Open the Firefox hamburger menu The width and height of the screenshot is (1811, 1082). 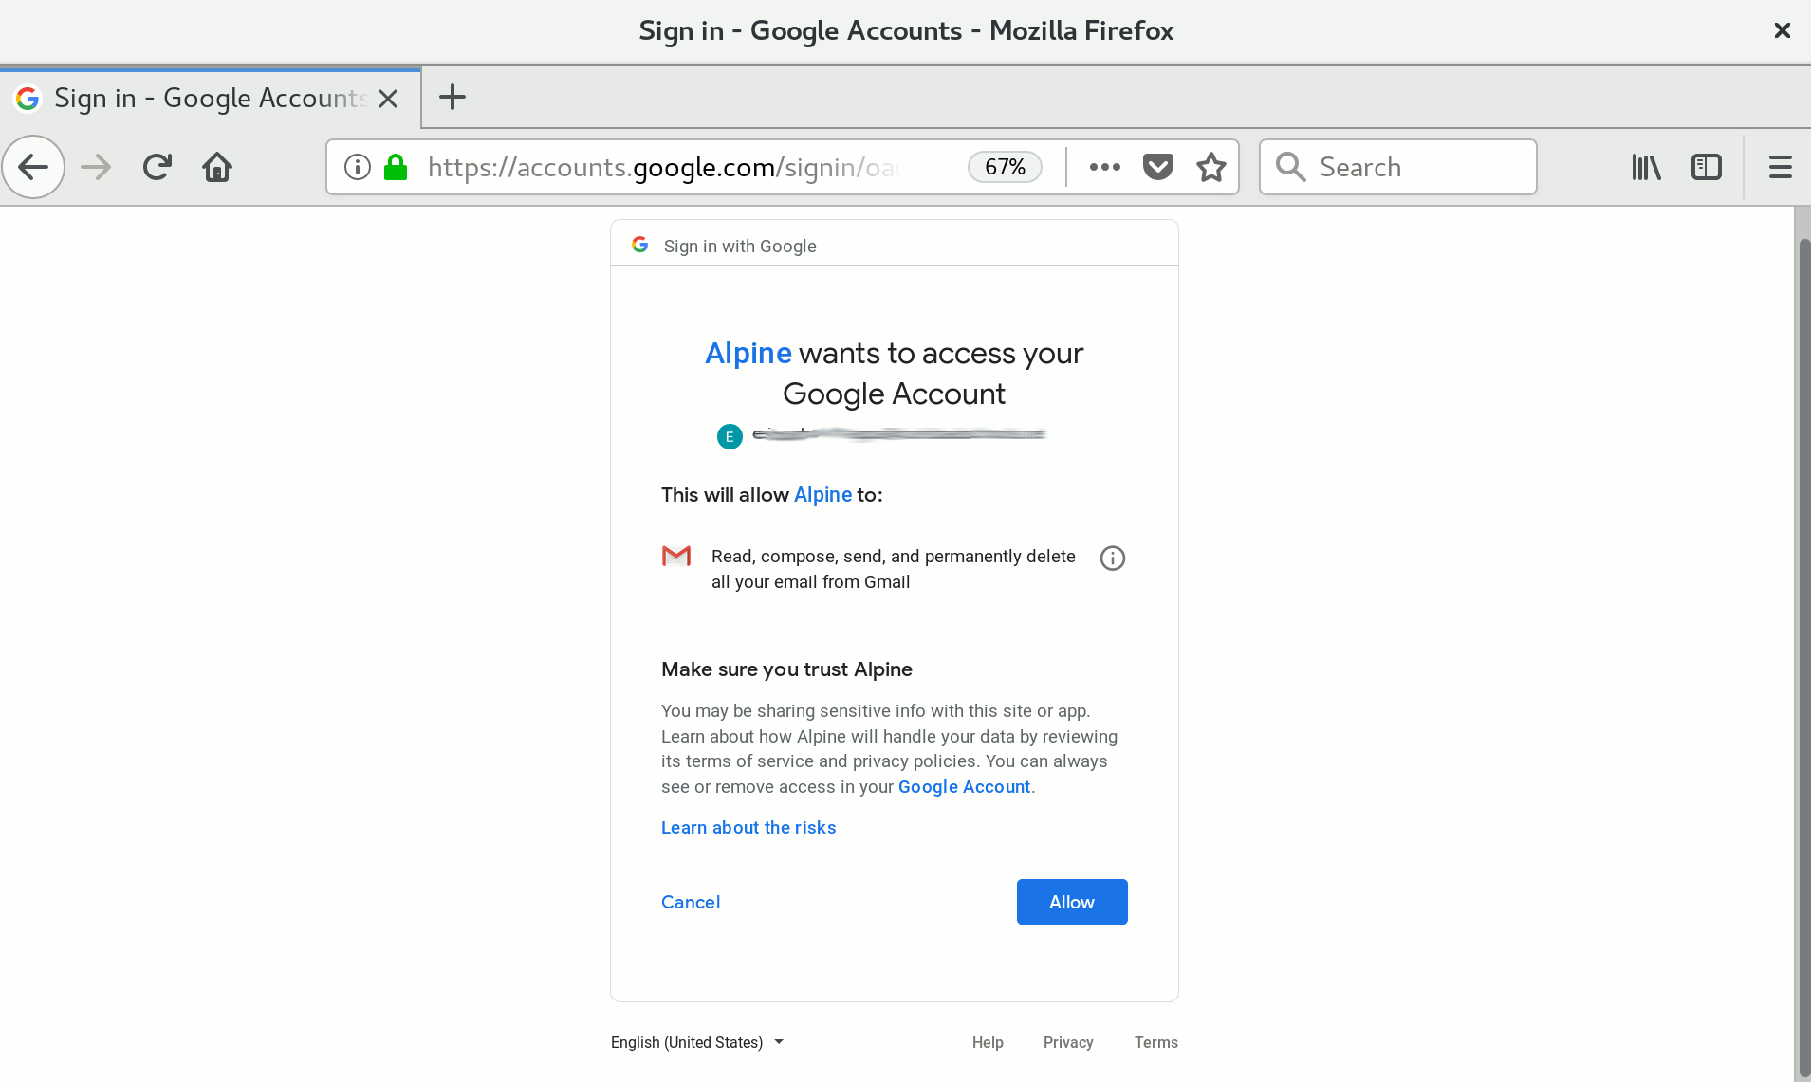pos(1780,167)
